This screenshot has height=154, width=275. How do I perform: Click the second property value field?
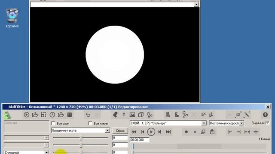coord(120,145)
